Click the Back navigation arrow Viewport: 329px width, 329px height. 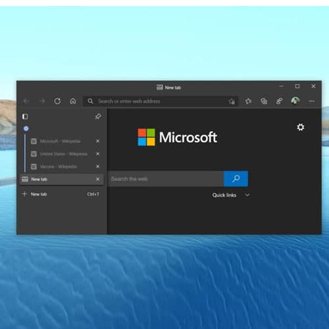click(26, 101)
